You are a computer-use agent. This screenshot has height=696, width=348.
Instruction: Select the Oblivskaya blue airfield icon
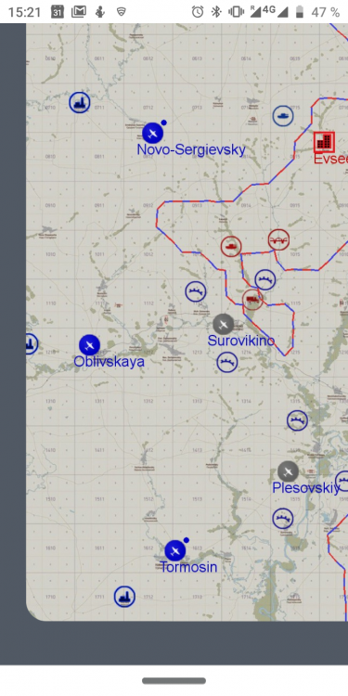(x=89, y=345)
